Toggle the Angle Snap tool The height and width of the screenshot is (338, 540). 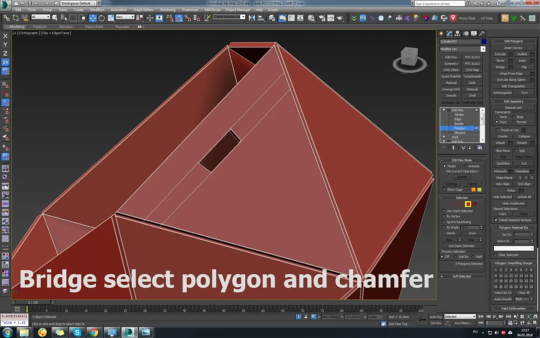pos(179,18)
